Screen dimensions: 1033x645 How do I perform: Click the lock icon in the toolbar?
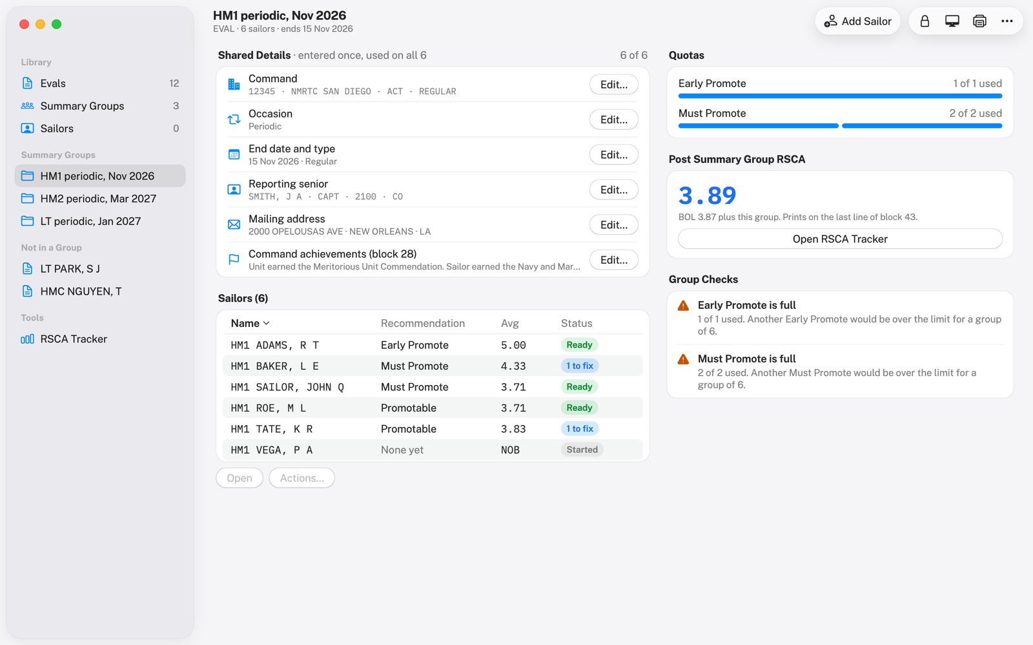[x=925, y=21]
